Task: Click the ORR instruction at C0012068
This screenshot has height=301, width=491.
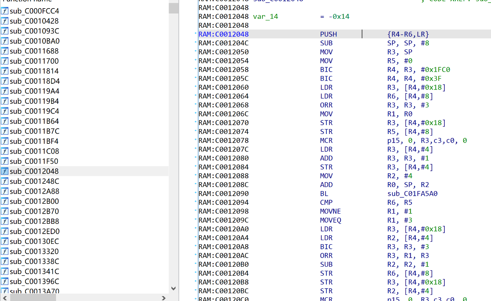Action: pyautogui.click(x=327, y=105)
